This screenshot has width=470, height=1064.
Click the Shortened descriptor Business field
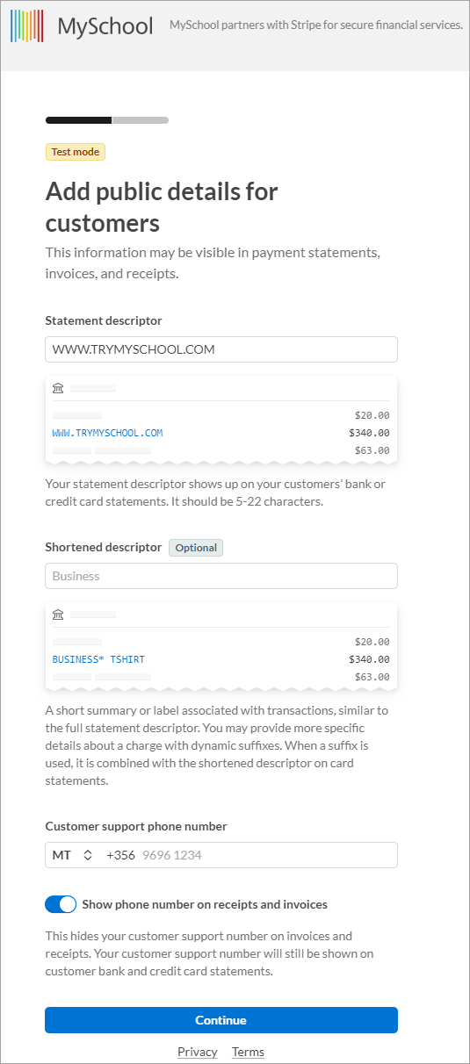(221, 576)
